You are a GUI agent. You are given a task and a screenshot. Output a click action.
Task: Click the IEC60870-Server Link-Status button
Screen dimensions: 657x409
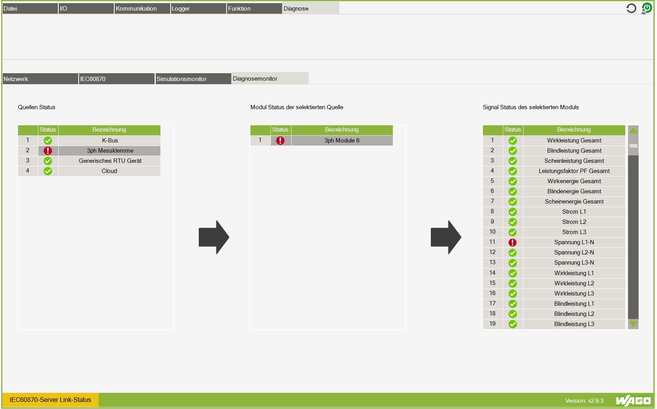click(x=50, y=400)
